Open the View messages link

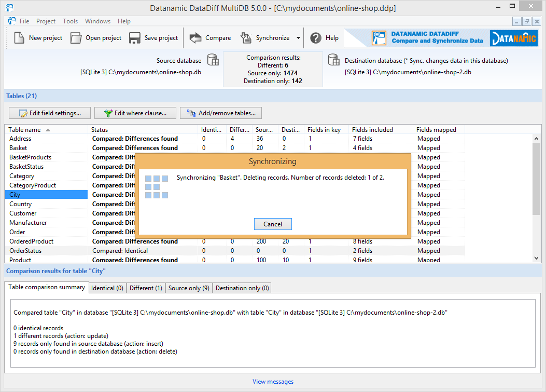click(273, 382)
